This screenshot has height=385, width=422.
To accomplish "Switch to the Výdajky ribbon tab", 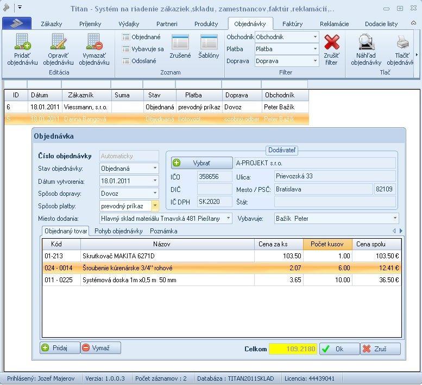I will (x=129, y=24).
